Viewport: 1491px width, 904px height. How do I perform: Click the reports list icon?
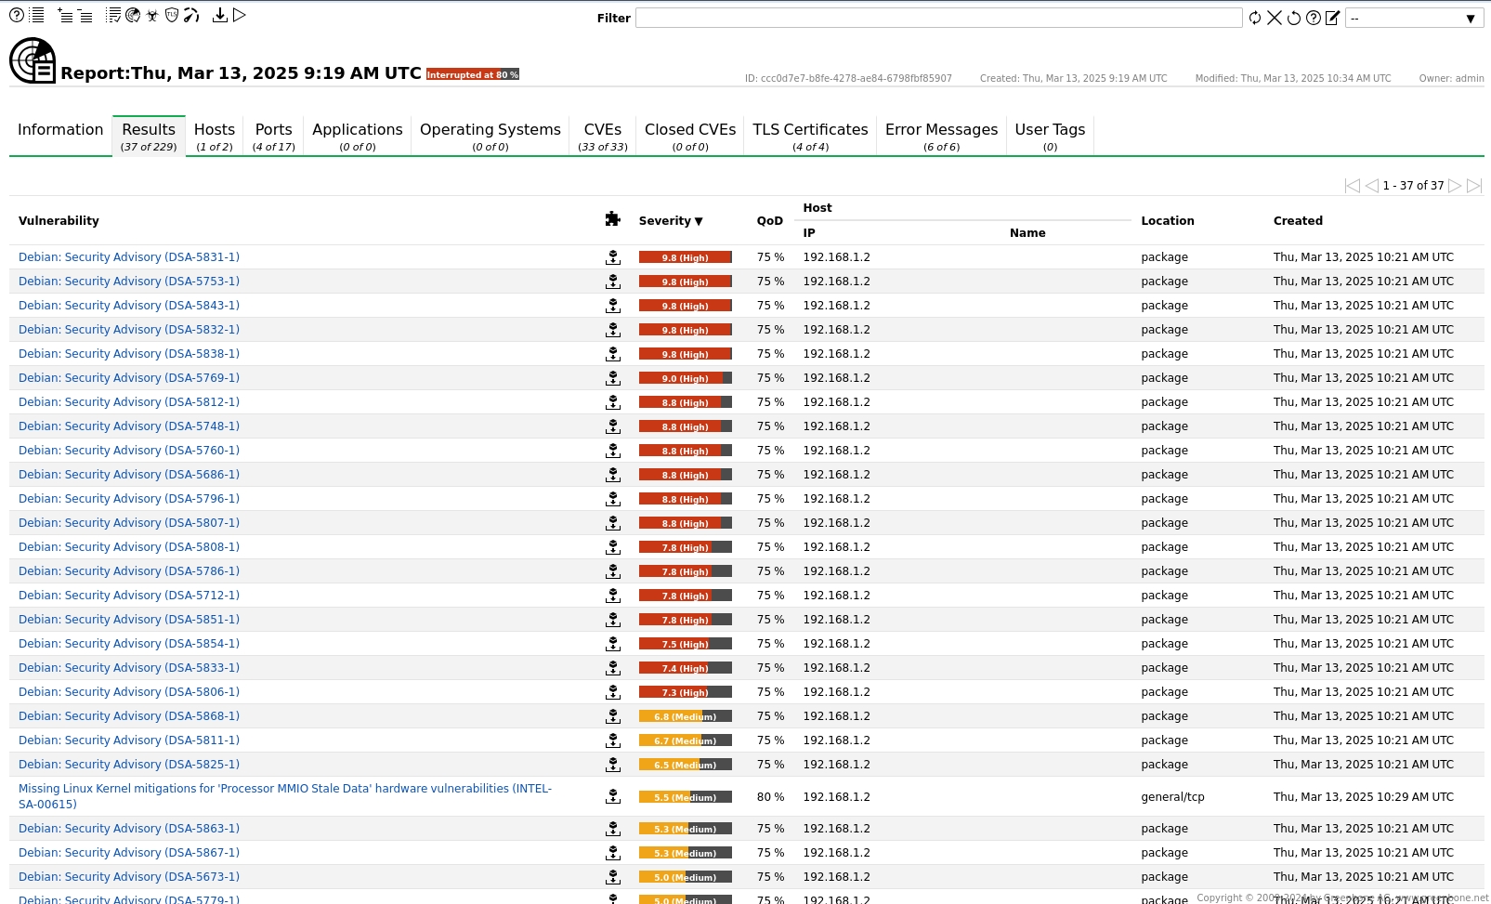(37, 15)
